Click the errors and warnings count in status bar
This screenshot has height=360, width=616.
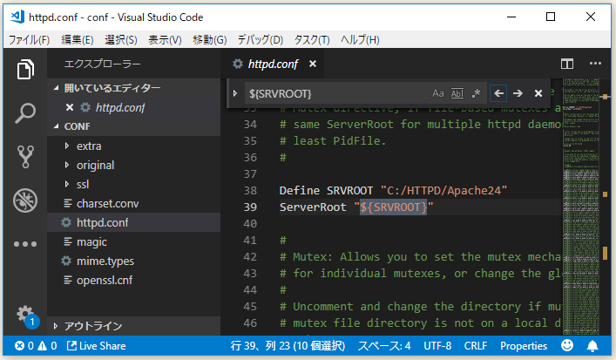[36, 346]
